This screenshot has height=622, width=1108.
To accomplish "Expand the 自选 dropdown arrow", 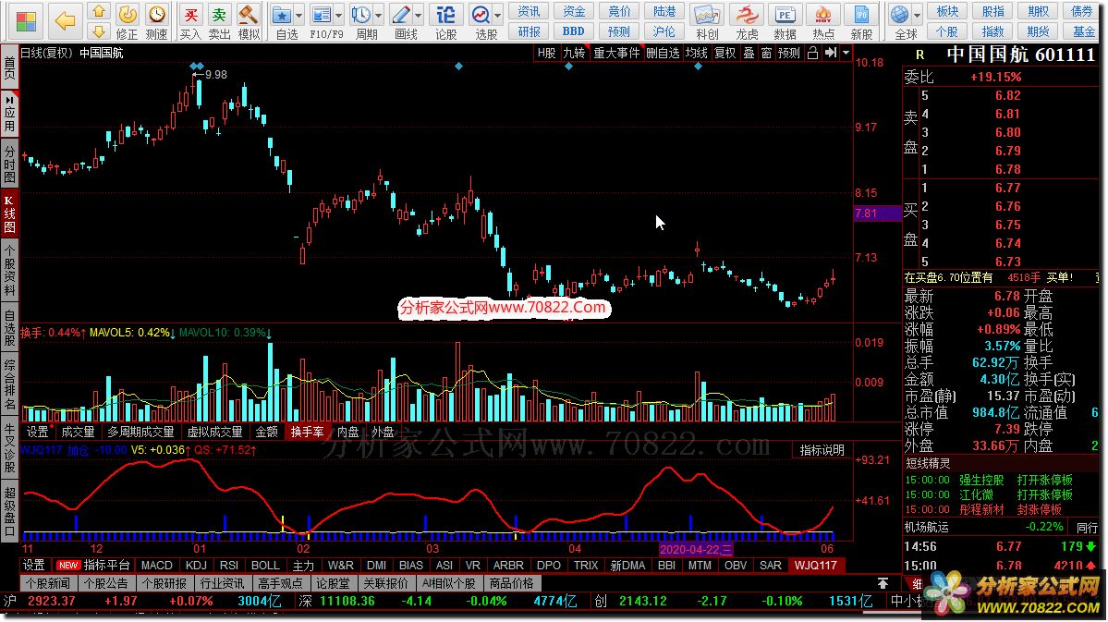I will (298, 15).
